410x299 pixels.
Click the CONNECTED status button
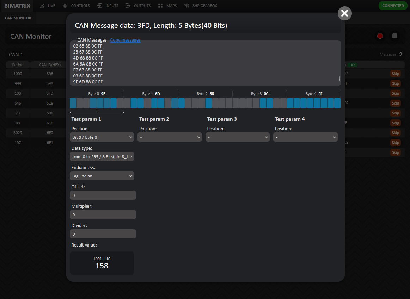click(393, 6)
